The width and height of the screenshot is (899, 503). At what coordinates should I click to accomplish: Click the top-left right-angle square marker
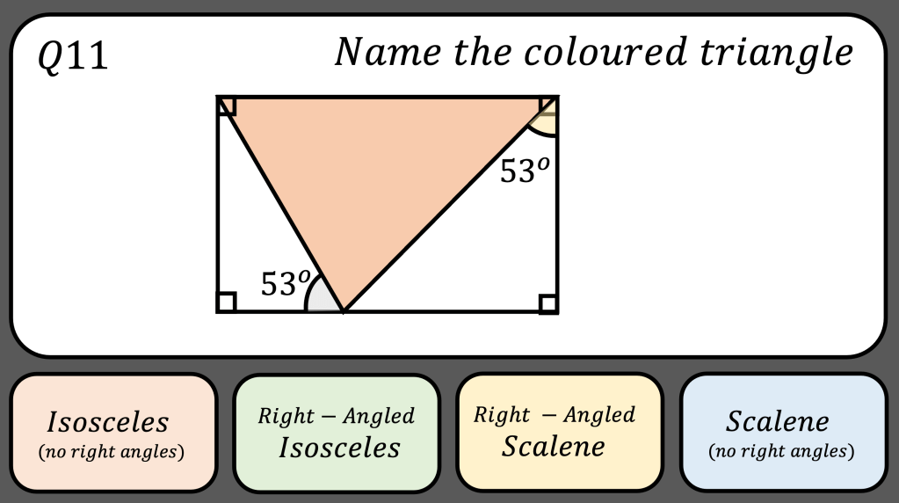225,105
